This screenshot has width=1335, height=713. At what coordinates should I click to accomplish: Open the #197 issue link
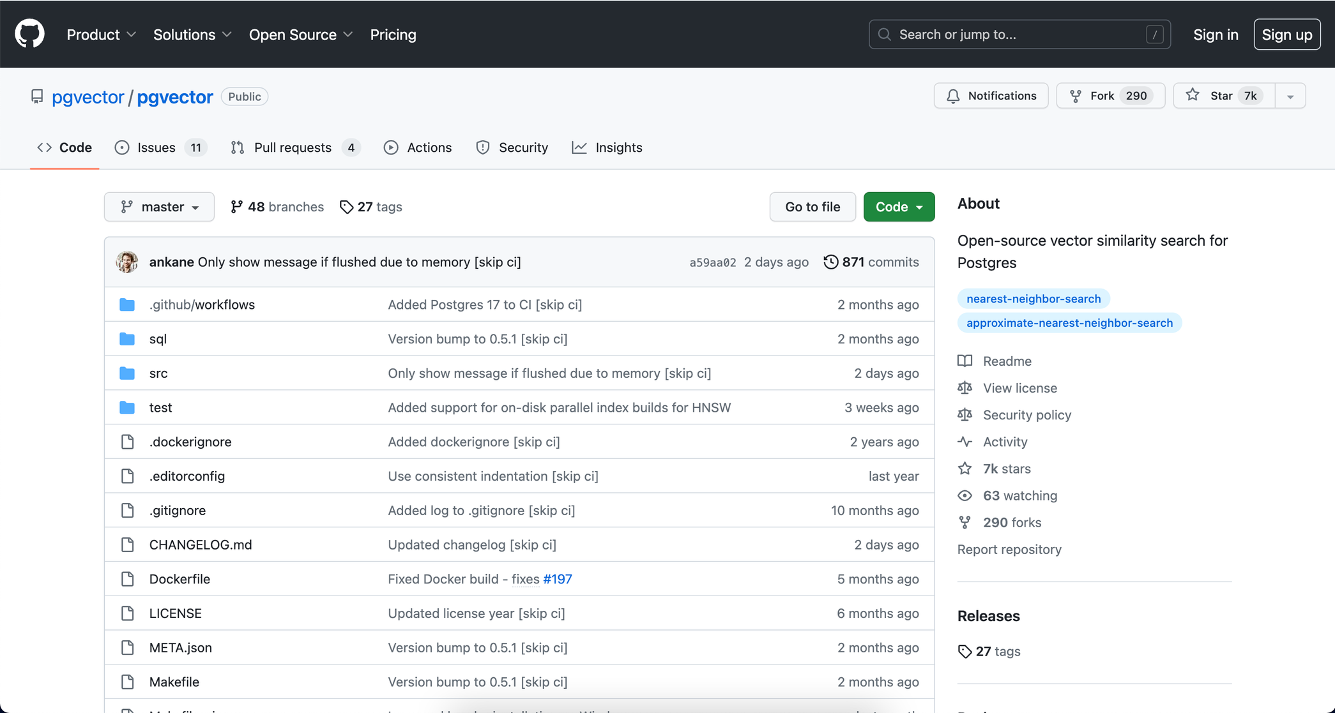coord(558,579)
